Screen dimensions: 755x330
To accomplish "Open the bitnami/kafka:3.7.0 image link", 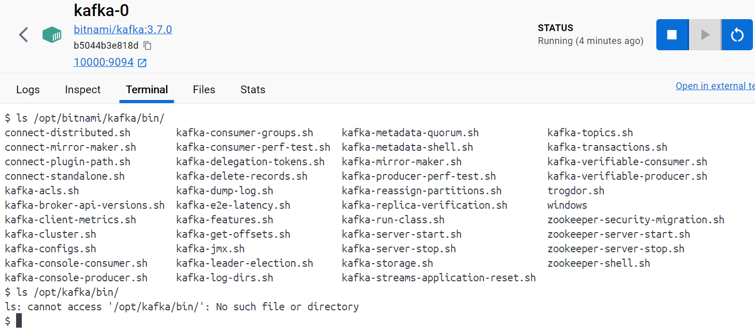I will tap(123, 30).
